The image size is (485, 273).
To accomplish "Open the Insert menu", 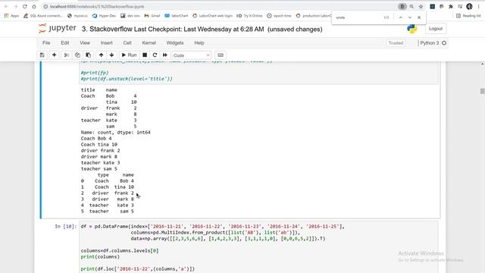I will (106, 43).
